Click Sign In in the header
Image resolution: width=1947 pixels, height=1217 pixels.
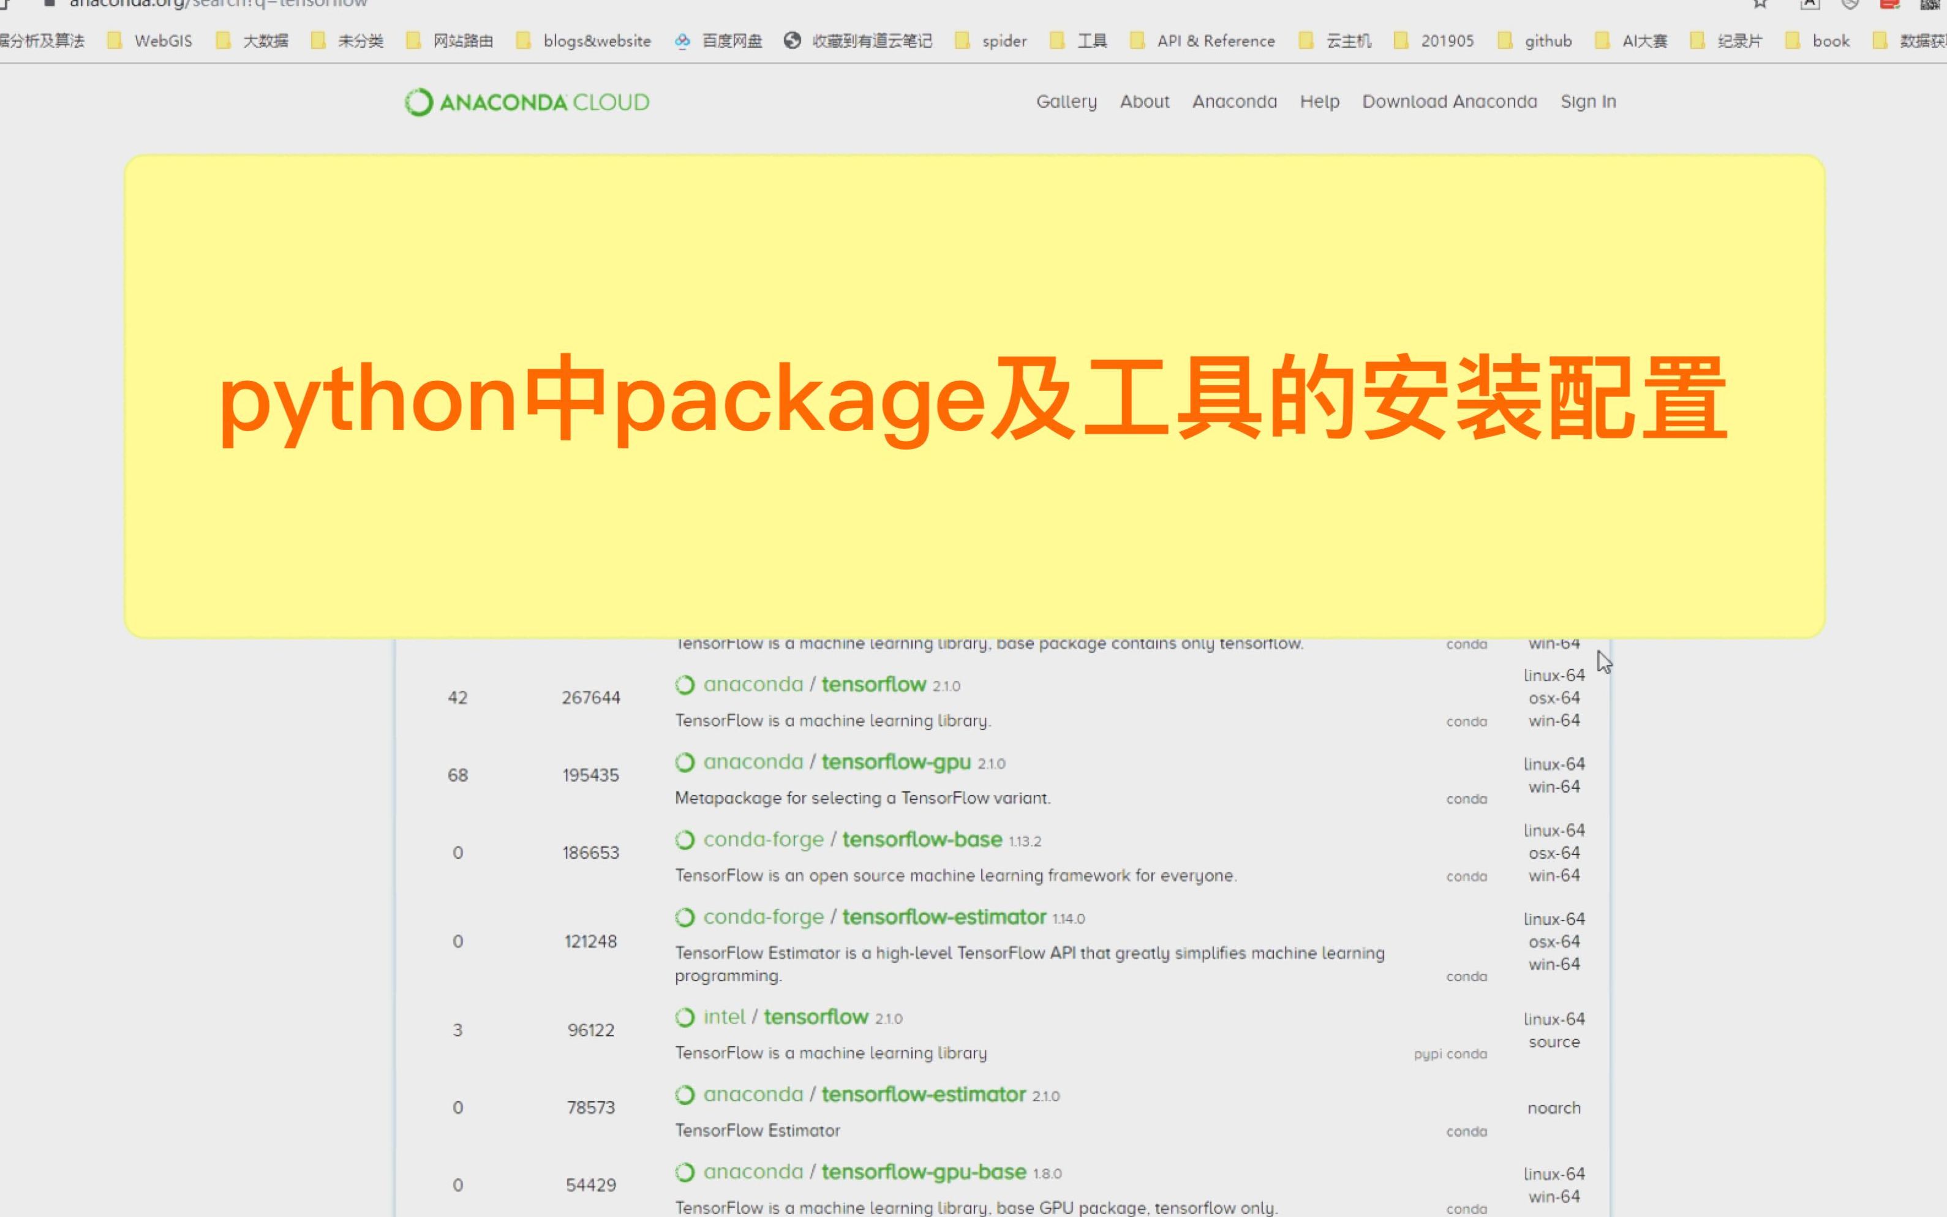coord(1588,102)
